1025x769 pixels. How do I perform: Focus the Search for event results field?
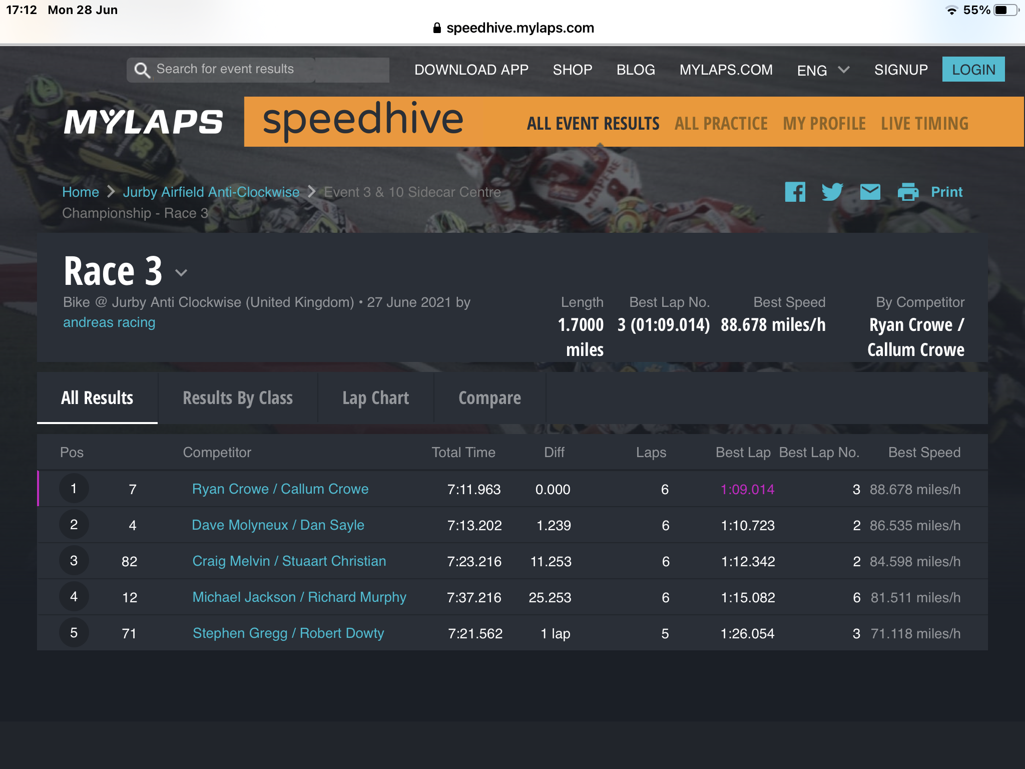[258, 70]
